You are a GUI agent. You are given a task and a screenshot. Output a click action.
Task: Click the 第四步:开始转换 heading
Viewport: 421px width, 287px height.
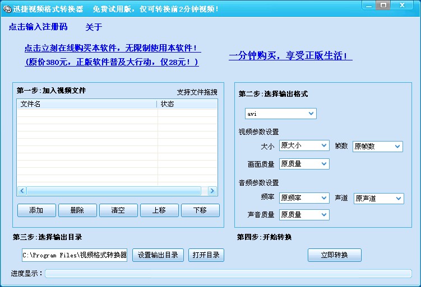pos(264,237)
